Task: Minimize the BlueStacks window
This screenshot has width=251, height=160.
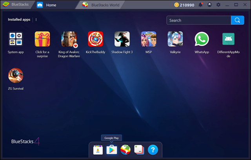Action: pos(227,5)
